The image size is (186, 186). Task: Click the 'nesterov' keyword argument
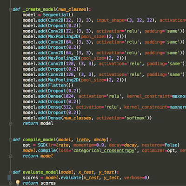[x=152, y=145]
